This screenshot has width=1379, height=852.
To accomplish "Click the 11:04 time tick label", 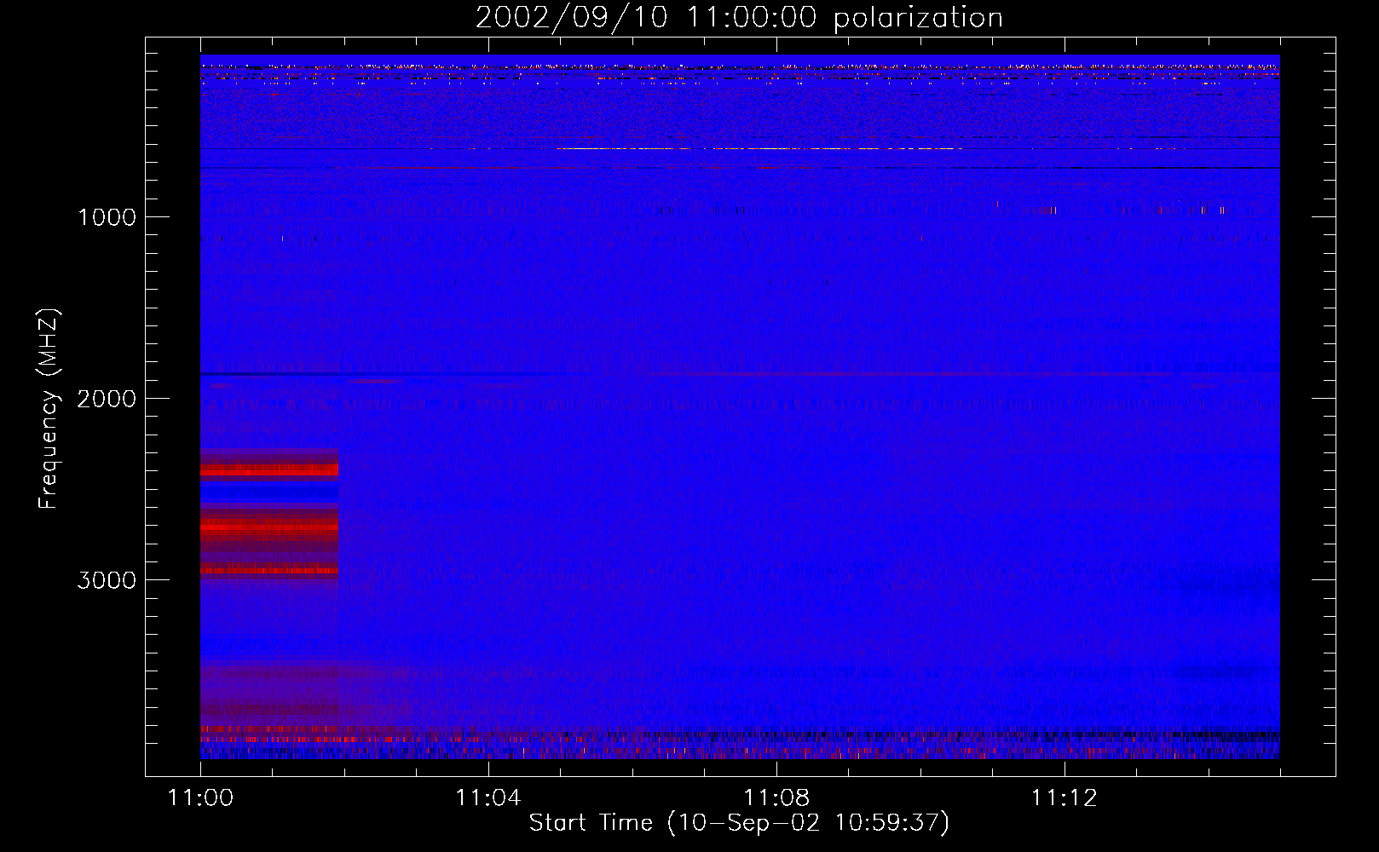I will click(x=488, y=798).
